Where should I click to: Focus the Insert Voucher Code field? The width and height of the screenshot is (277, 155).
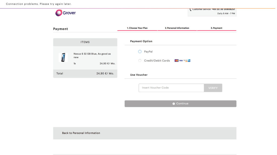[171, 88]
